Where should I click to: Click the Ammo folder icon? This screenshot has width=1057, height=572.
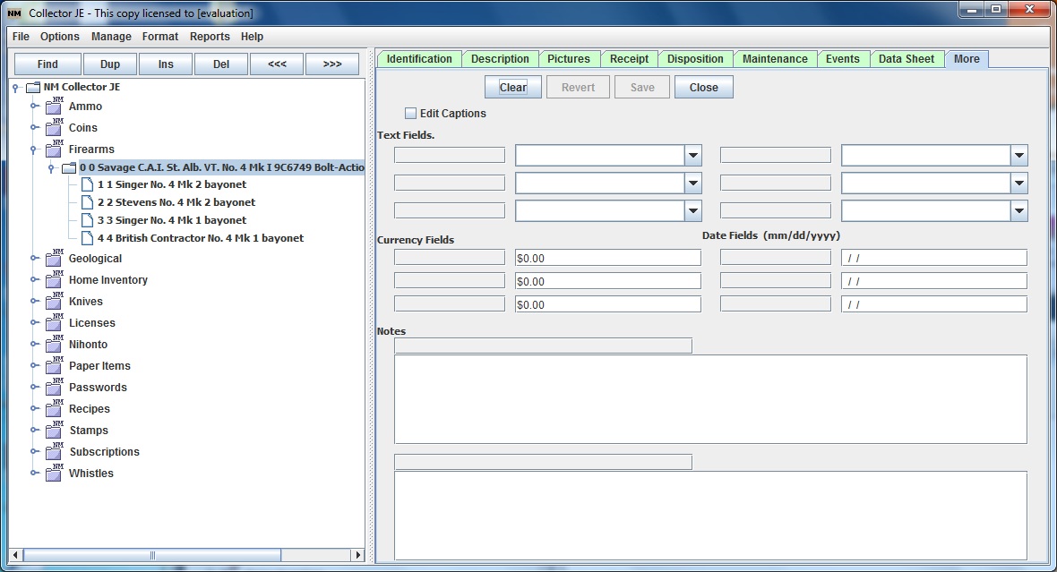pyautogui.click(x=54, y=107)
